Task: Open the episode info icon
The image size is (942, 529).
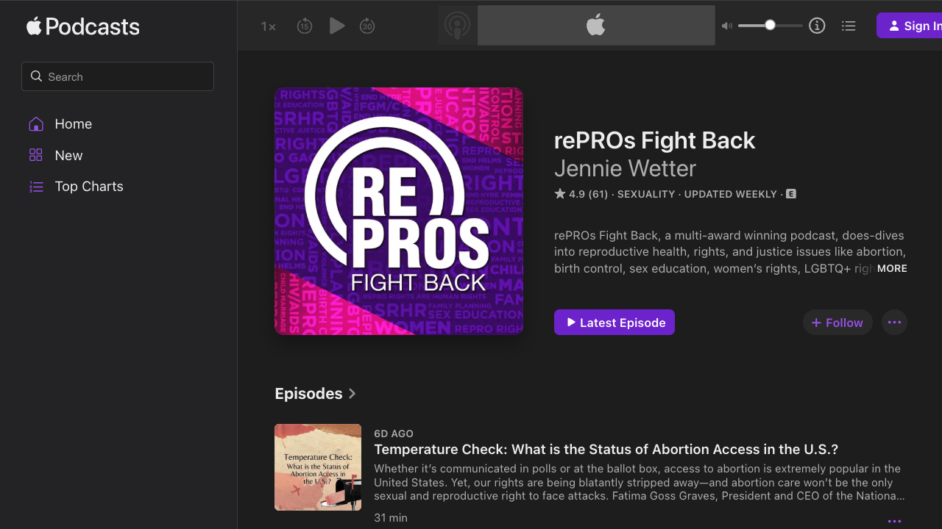Action: pos(817,26)
